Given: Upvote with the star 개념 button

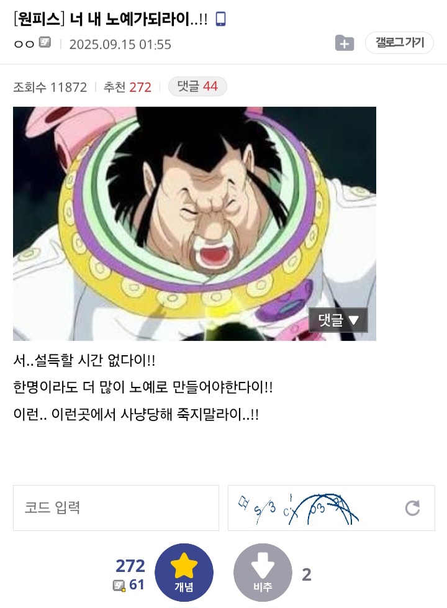Looking at the screenshot, I should click(184, 573).
